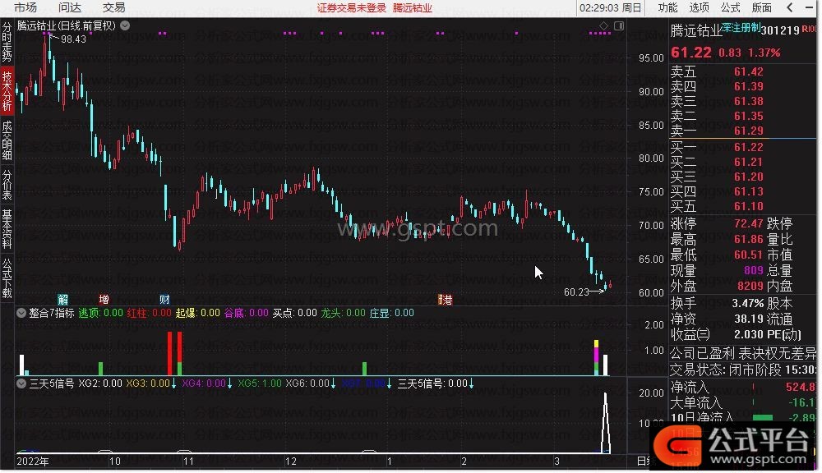The width and height of the screenshot is (822, 473).
Task: Open the 交易 menu
Action: tap(113, 7)
